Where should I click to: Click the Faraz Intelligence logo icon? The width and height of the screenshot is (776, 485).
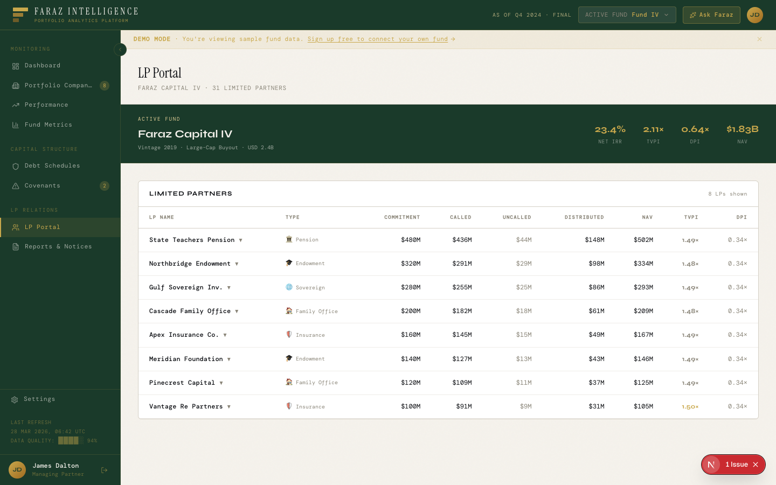tap(20, 15)
